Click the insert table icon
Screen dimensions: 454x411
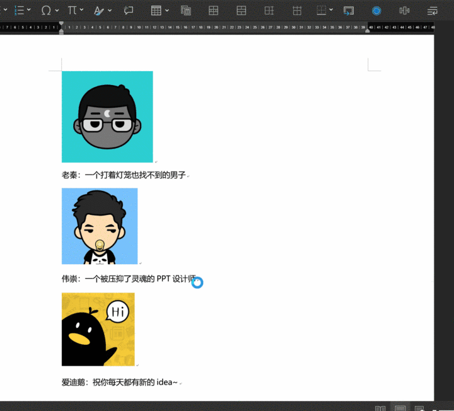click(x=156, y=11)
